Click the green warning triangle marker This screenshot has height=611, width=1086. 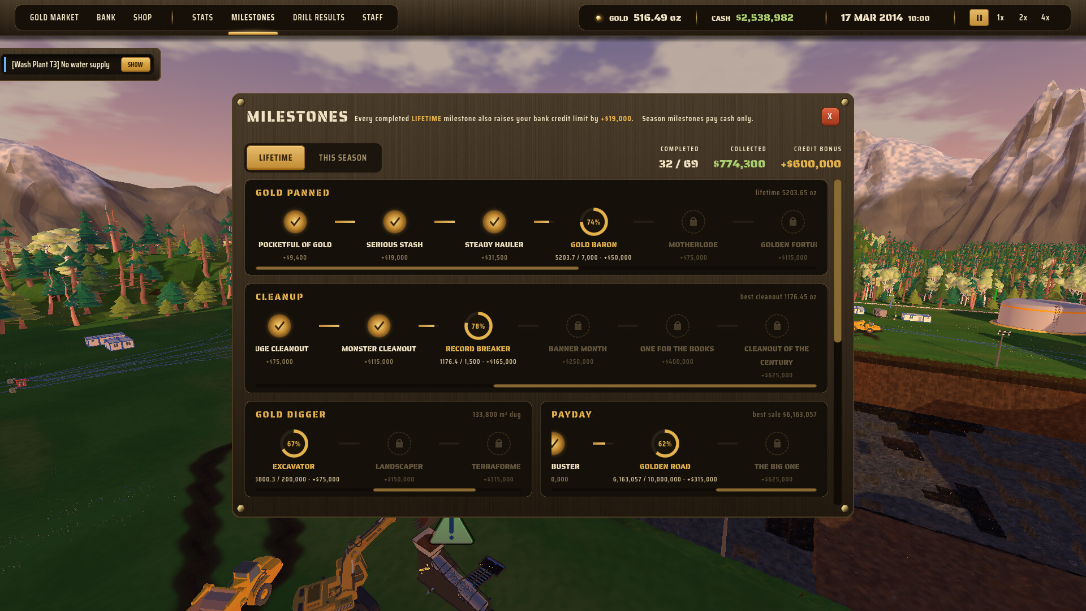tap(451, 531)
